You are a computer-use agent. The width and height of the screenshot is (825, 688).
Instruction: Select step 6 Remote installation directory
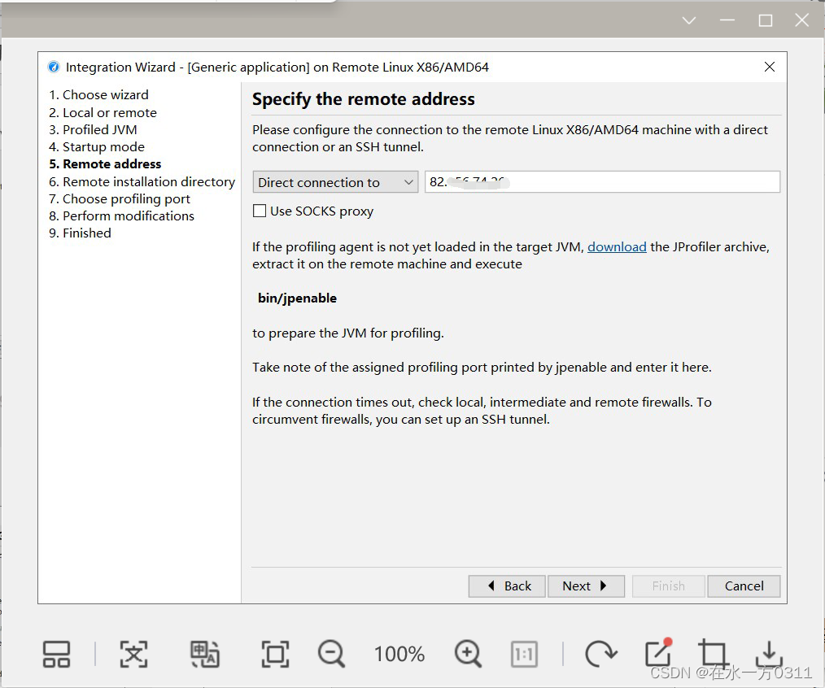pyautogui.click(x=142, y=181)
